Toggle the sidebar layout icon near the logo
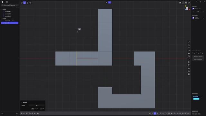The height and width of the screenshot is (116, 206). coord(7,2)
